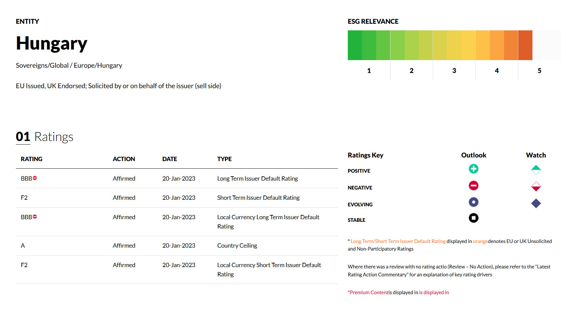The image size is (581, 310).
Task: Click the STABLE label in ratings key
Action: [x=356, y=220]
